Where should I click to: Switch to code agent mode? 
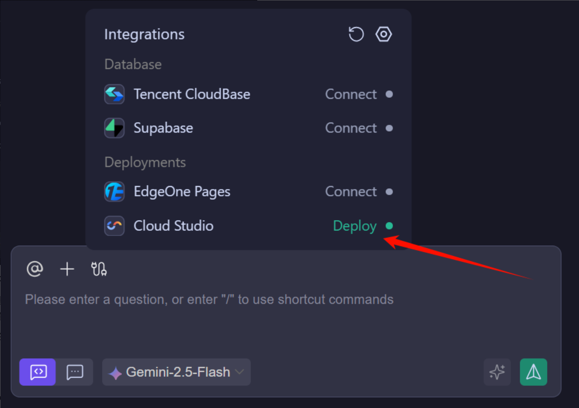[38, 372]
